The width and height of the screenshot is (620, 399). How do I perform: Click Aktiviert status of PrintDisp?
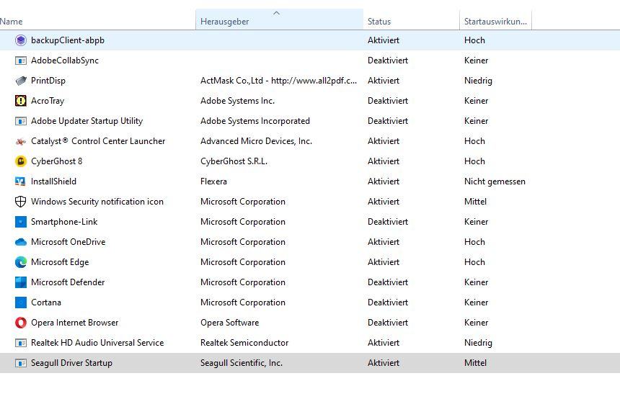(x=383, y=81)
